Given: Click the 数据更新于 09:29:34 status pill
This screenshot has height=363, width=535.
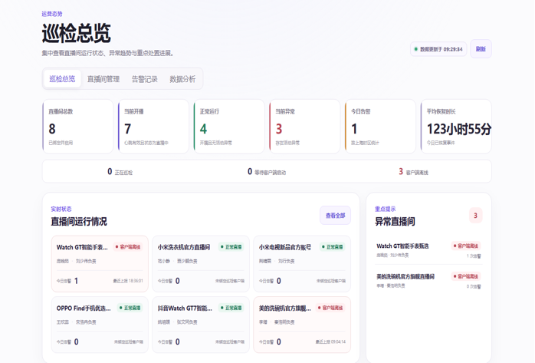Looking at the screenshot, I should pyautogui.click(x=438, y=49).
